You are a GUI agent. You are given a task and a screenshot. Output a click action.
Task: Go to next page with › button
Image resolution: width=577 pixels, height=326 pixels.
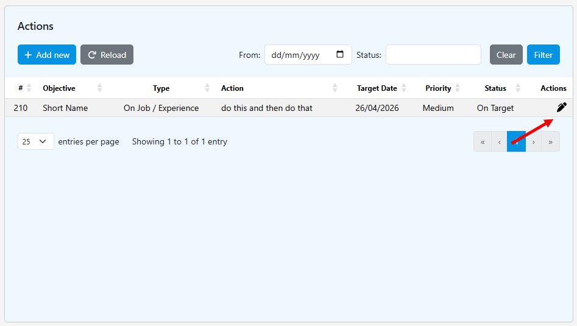coord(533,141)
